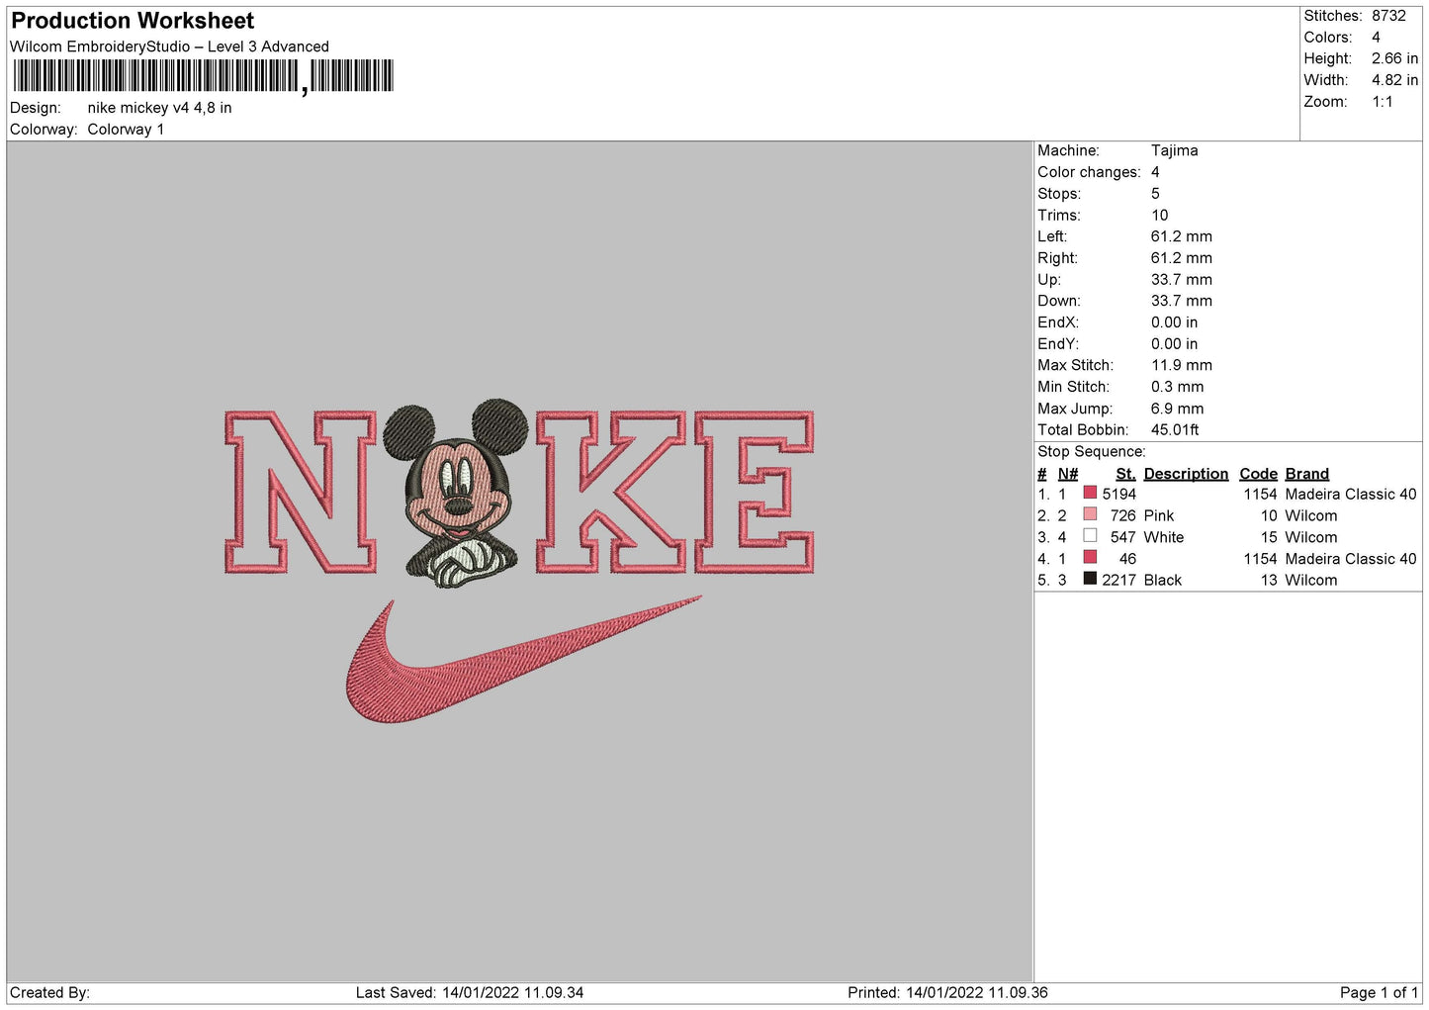Click the stitch count '2217' in the Black row
1429x1010 pixels.
[x=1119, y=581]
